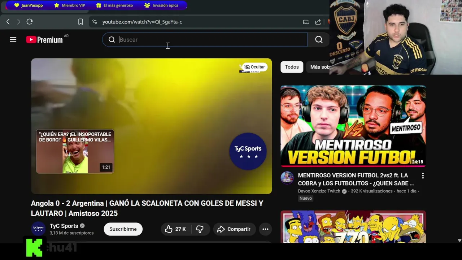Open the MENTIROSO VERSION FUTBOL thumbnail

click(x=353, y=126)
